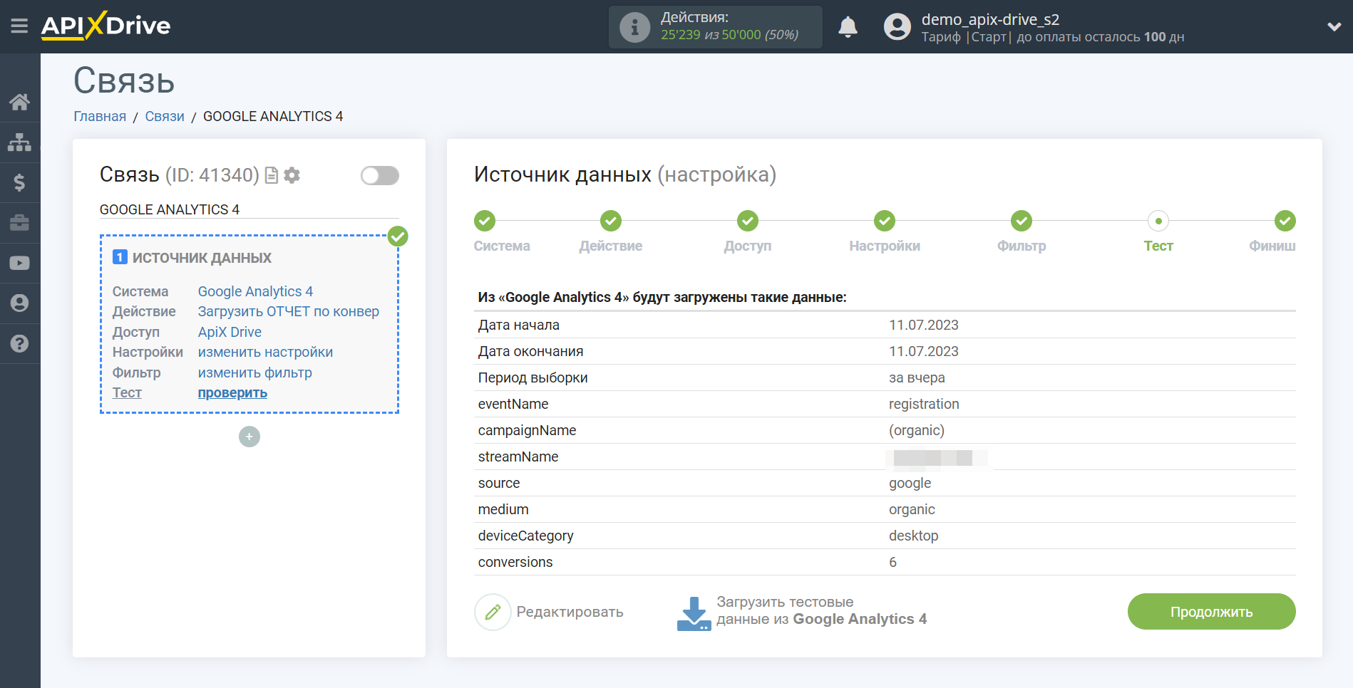Select the Период выборки value за вчера
This screenshot has width=1353, height=688.
(917, 377)
